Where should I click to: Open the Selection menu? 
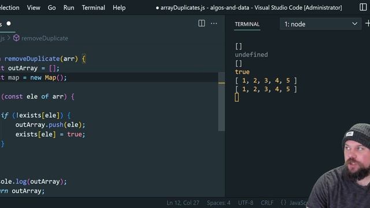click(9, 8)
